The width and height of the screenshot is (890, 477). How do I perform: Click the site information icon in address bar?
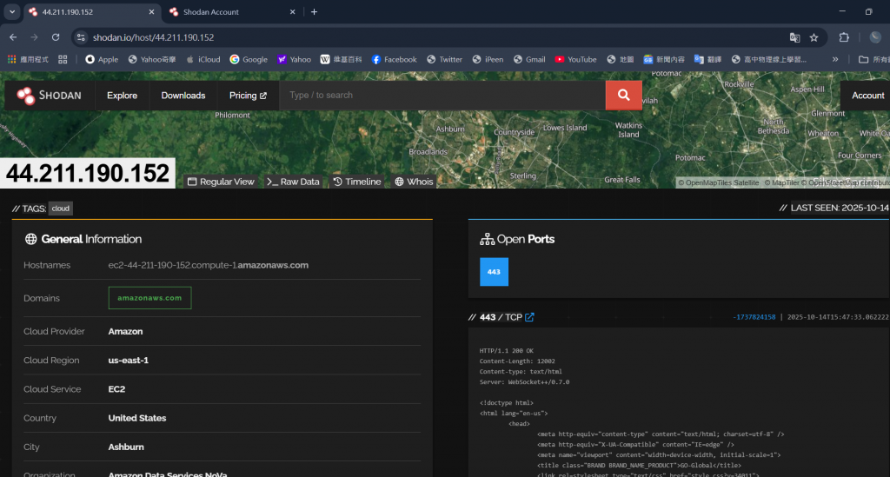point(81,37)
